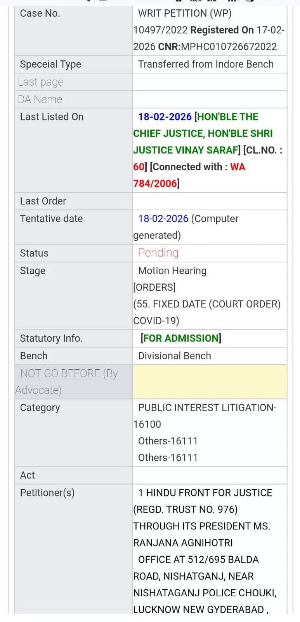Click petitioner HINDU FRONT FOR JUSTICE name
Viewport: 300px width, 622px height.
click(209, 493)
